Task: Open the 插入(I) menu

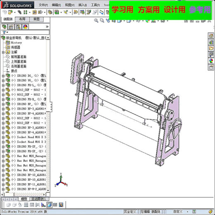Action: 83,5
